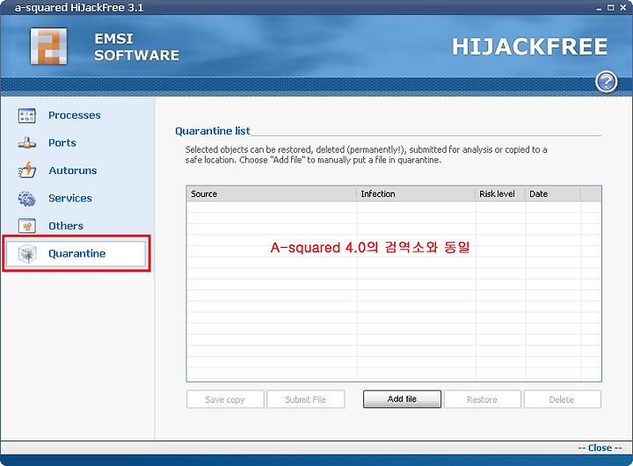Go to the Autoruns section
Screen dimensions: 633x466
pyautogui.click(x=73, y=171)
